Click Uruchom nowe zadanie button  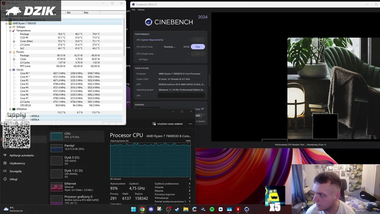click(167, 124)
